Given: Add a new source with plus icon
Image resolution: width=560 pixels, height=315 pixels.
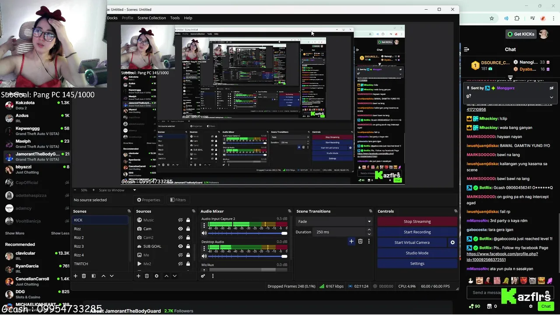Looking at the screenshot, I should pyautogui.click(x=138, y=276).
